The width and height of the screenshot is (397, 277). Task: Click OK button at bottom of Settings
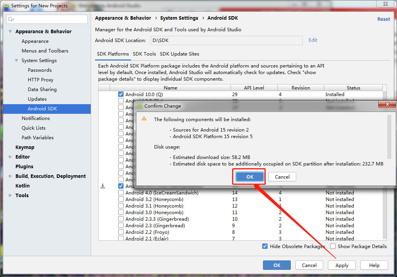277,265
